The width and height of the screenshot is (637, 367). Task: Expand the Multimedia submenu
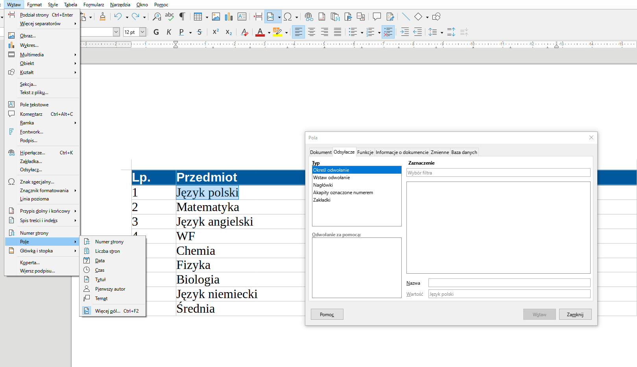click(x=42, y=55)
